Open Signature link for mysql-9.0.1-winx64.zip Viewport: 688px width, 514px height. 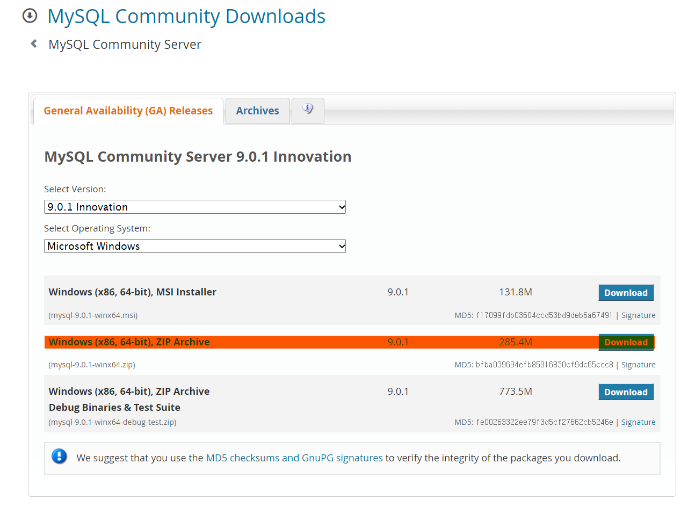[639, 365]
